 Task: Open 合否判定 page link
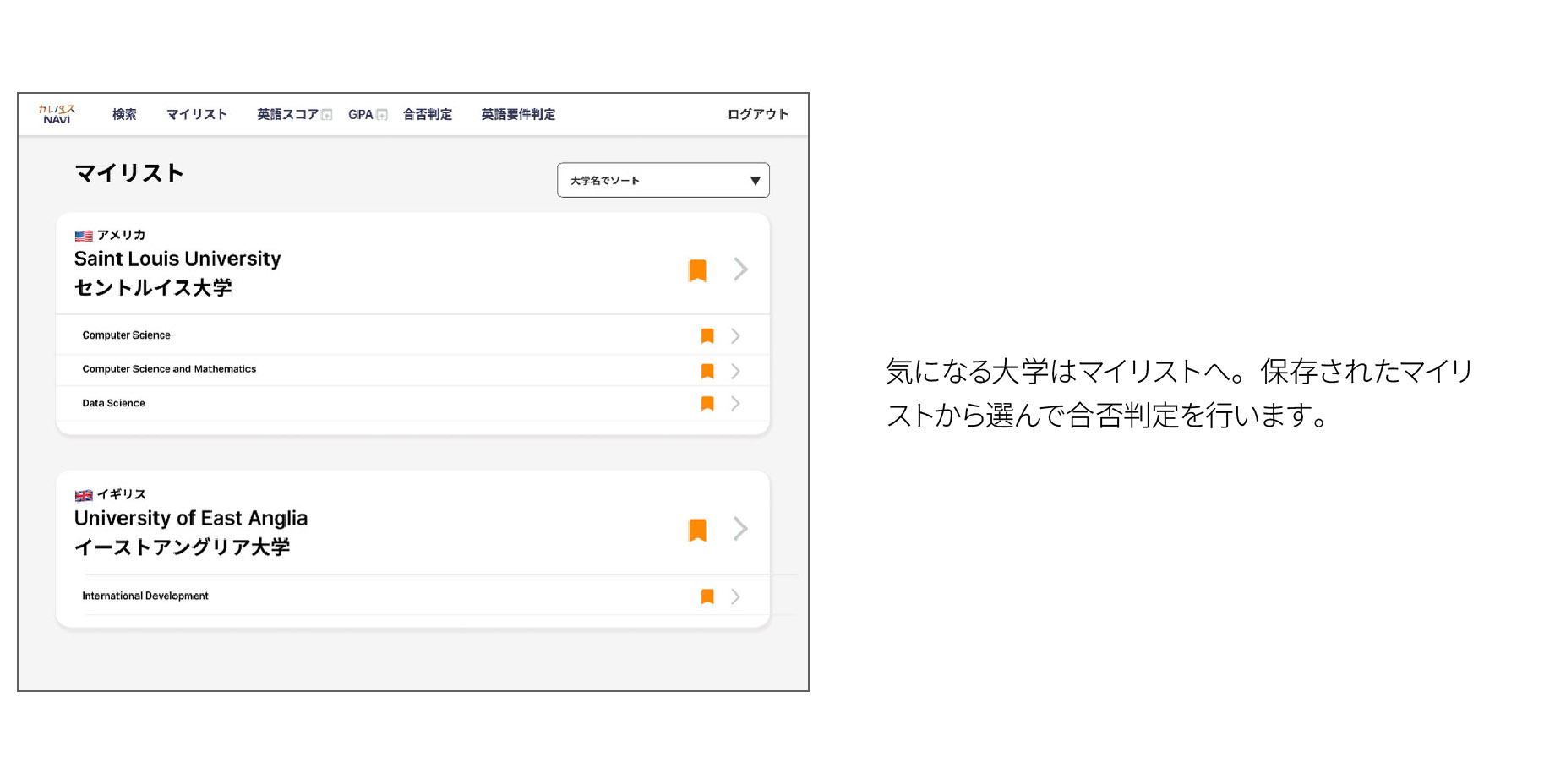coord(427,114)
